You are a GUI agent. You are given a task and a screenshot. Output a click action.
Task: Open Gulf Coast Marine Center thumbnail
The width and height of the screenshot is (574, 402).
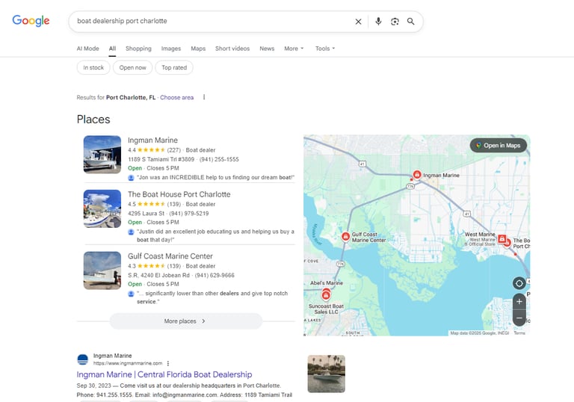(102, 270)
